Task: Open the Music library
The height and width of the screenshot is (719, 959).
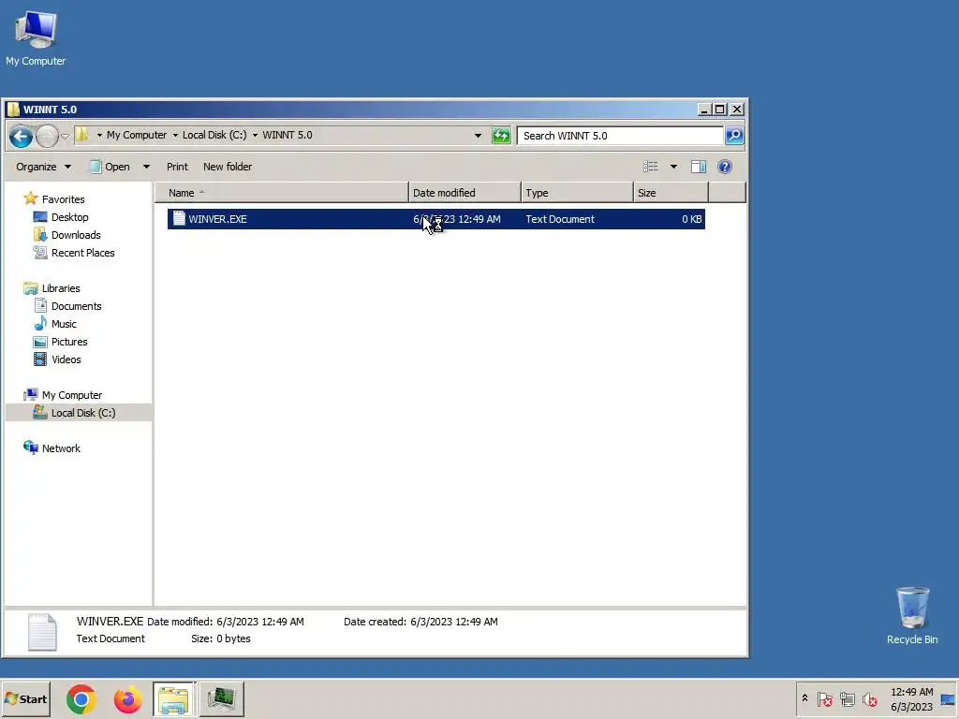Action: pyautogui.click(x=64, y=323)
